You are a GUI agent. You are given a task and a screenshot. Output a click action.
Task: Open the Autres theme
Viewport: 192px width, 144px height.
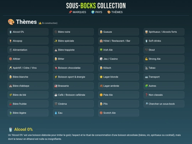click(164, 86)
